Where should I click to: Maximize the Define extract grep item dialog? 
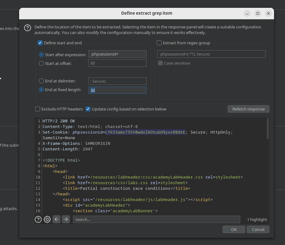tap(258, 13)
